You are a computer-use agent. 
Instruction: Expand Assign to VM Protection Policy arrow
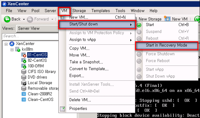point(131,33)
